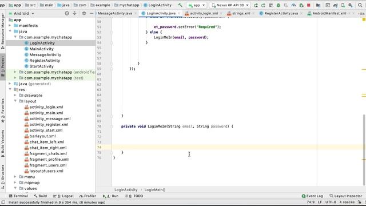Toggle the Build Variants side tool window
This screenshot has width=366, height=206.
pos(3,144)
